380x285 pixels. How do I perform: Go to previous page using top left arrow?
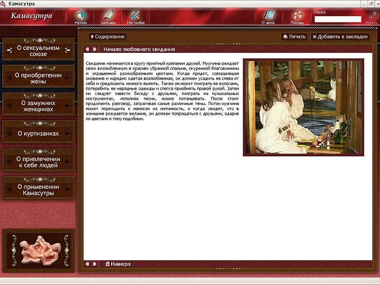(x=87, y=49)
